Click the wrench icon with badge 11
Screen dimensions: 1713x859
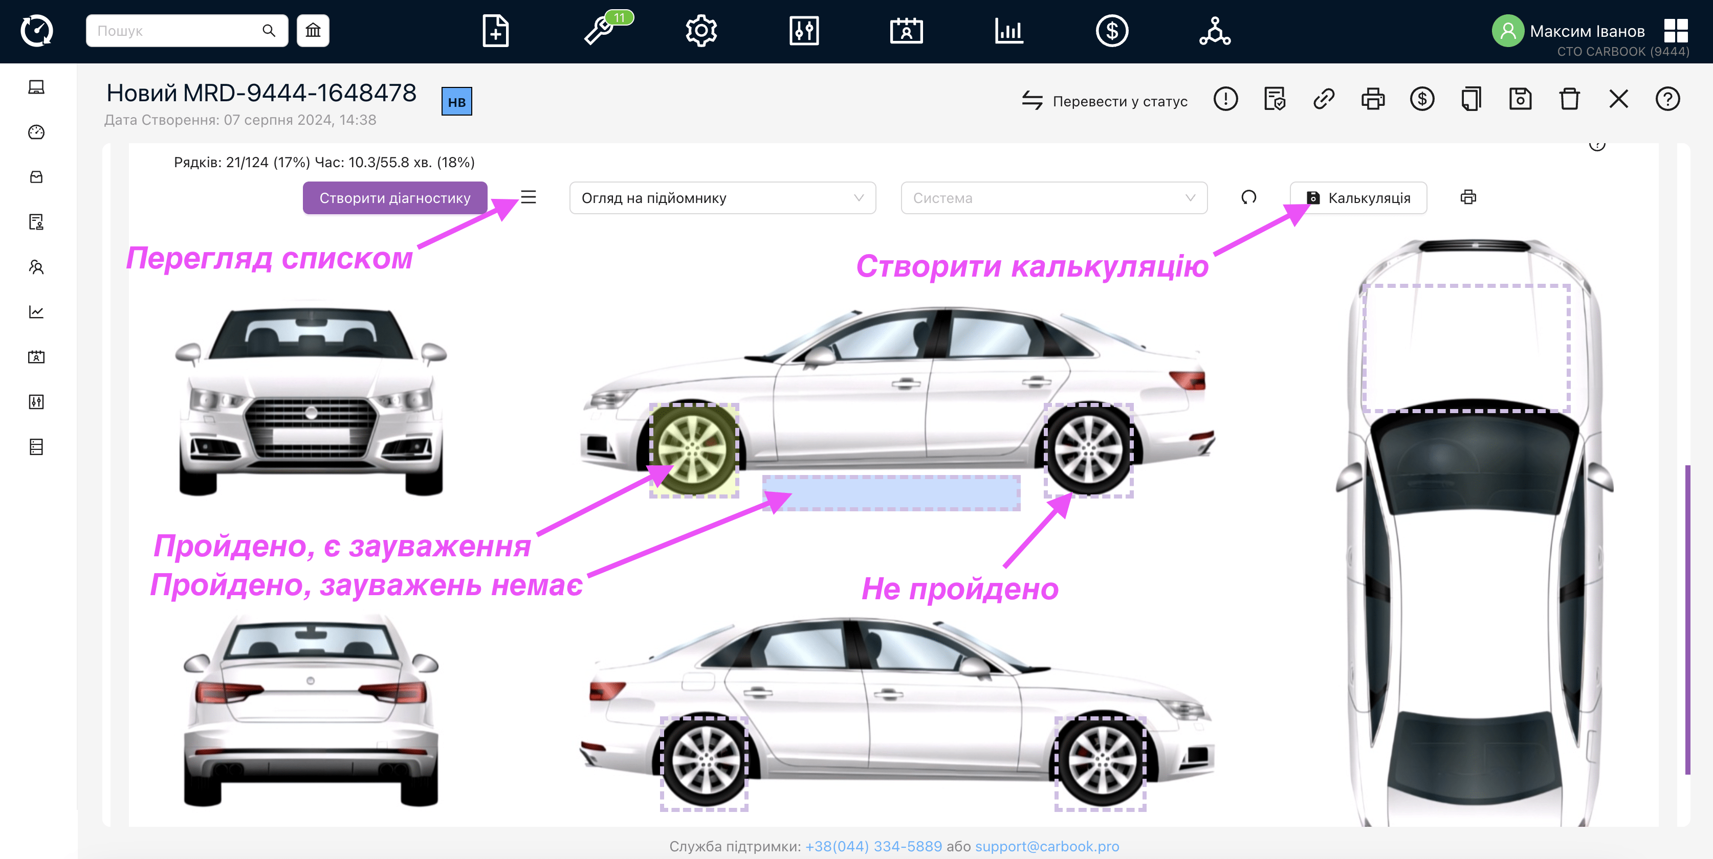600,31
